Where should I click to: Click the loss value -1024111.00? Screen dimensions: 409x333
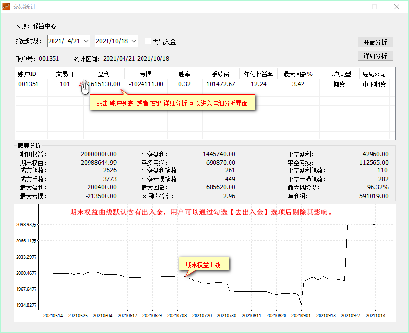tap(146, 84)
